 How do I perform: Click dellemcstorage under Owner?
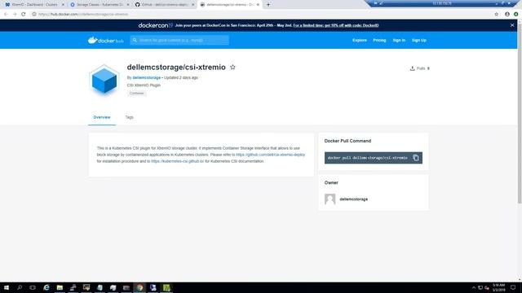coord(353,199)
